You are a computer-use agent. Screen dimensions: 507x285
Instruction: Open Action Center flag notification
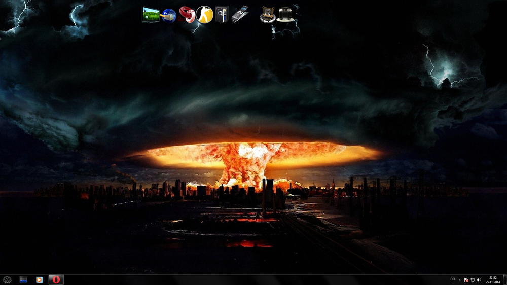pos(466,279)
